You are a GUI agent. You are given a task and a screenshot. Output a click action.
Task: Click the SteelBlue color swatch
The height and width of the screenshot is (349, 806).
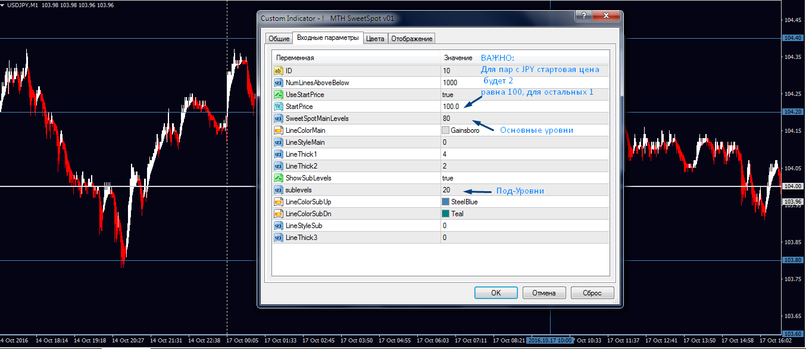(446, 202)
